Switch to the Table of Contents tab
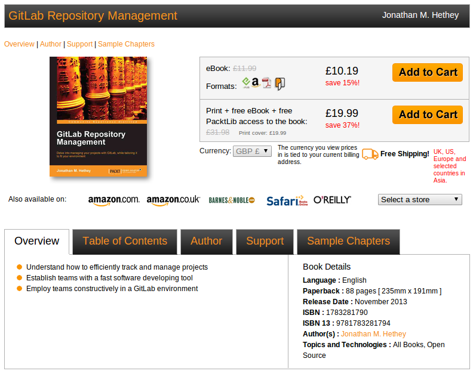Image resolution: width=473 pixels, height=374 pixels. (x=125, y=242)
